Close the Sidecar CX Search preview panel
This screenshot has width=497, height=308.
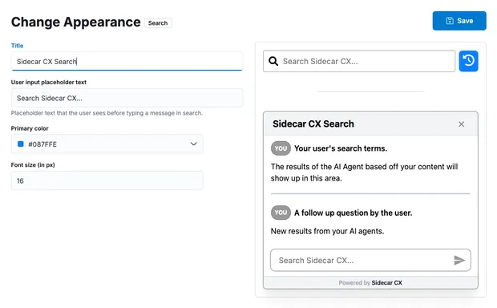click(x=461, y=124)
